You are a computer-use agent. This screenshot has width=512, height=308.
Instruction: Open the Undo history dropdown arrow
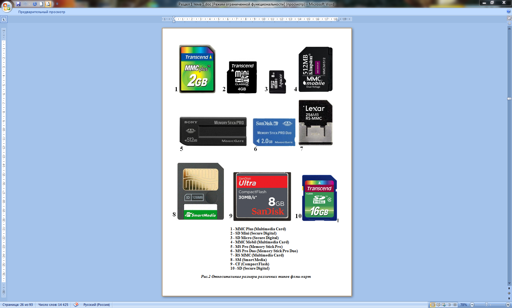point(29,4)
